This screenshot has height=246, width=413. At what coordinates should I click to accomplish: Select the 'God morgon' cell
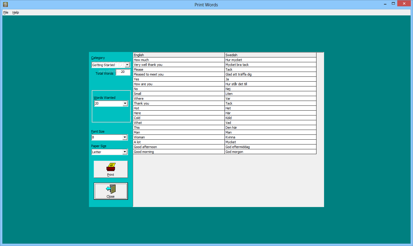pyautogui.click(x=270, y=152)
